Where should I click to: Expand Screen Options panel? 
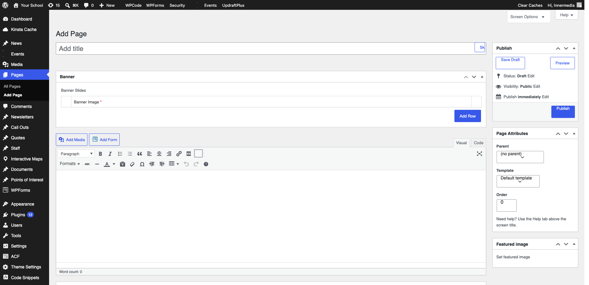tap(529, 17)
